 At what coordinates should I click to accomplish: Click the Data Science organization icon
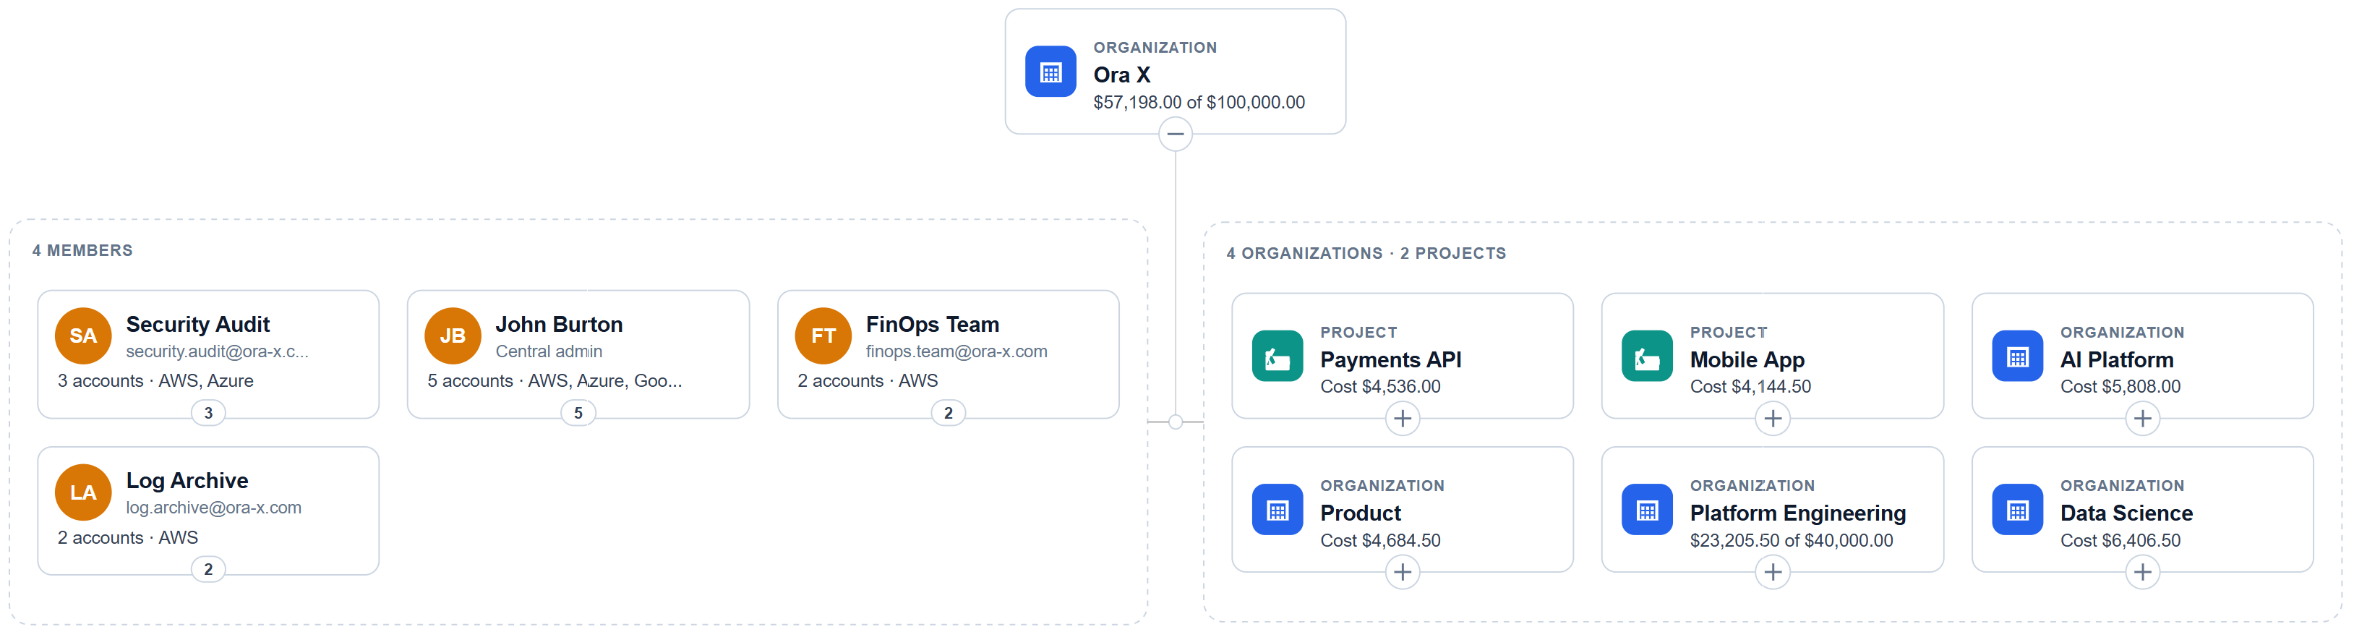click(x=2017, y=510)
